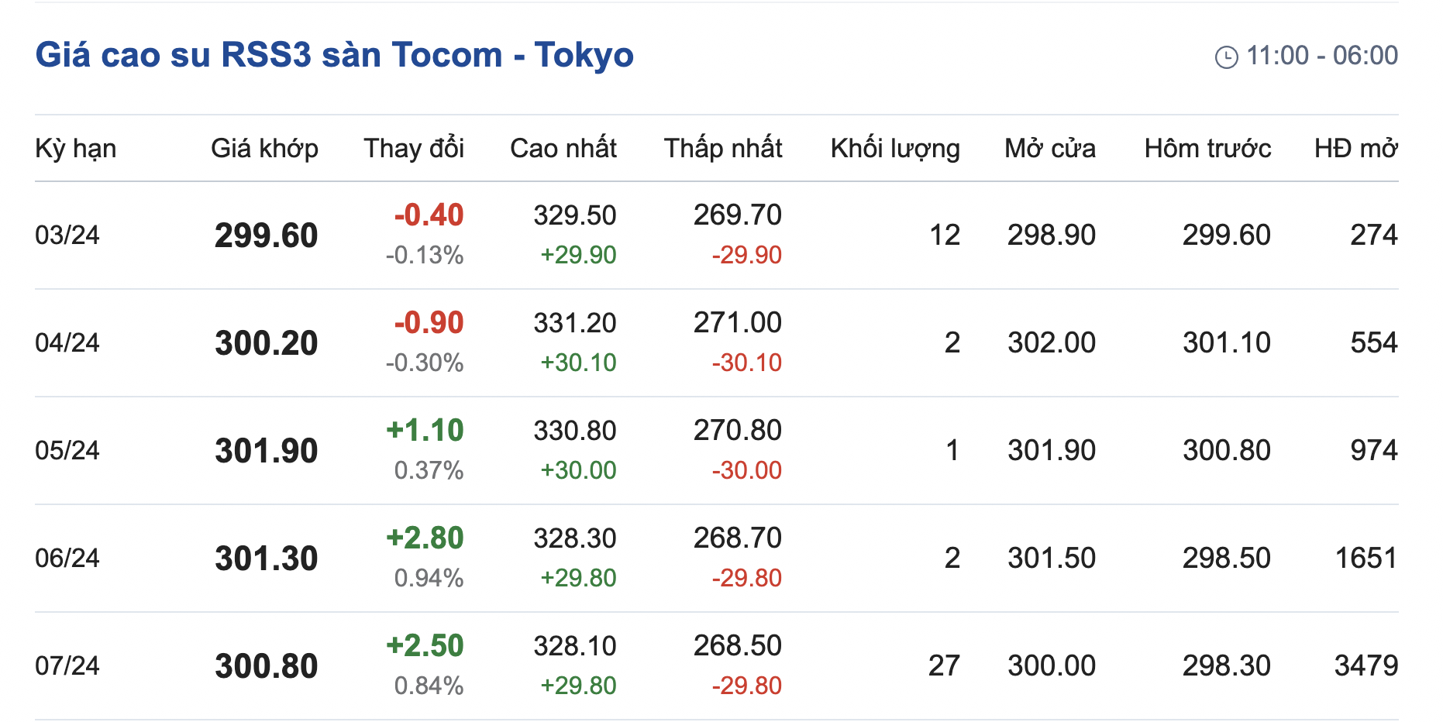
Task: Open the Giá cao su RSS3 Tocom title
Action: [334, 55]
